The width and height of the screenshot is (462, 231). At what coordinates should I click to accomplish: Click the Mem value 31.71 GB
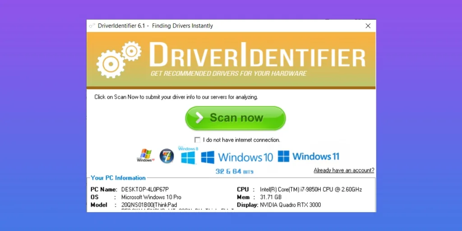click(271, 197)
